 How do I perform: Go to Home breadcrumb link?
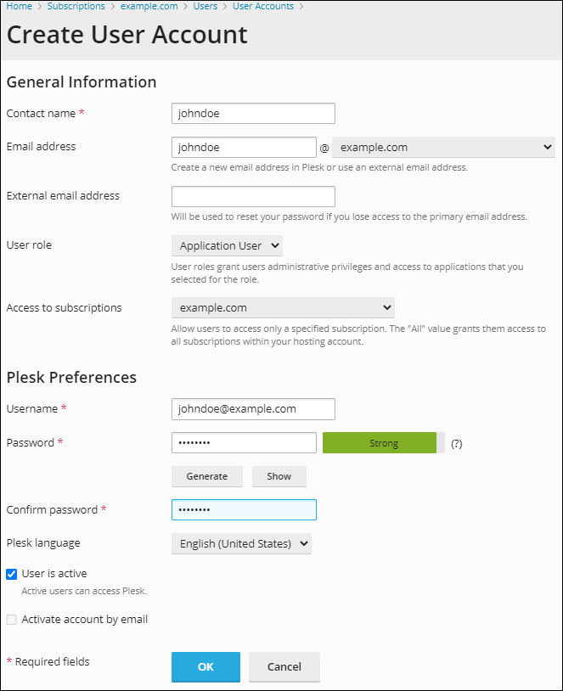pyautogui.click(x=19, y=6)
